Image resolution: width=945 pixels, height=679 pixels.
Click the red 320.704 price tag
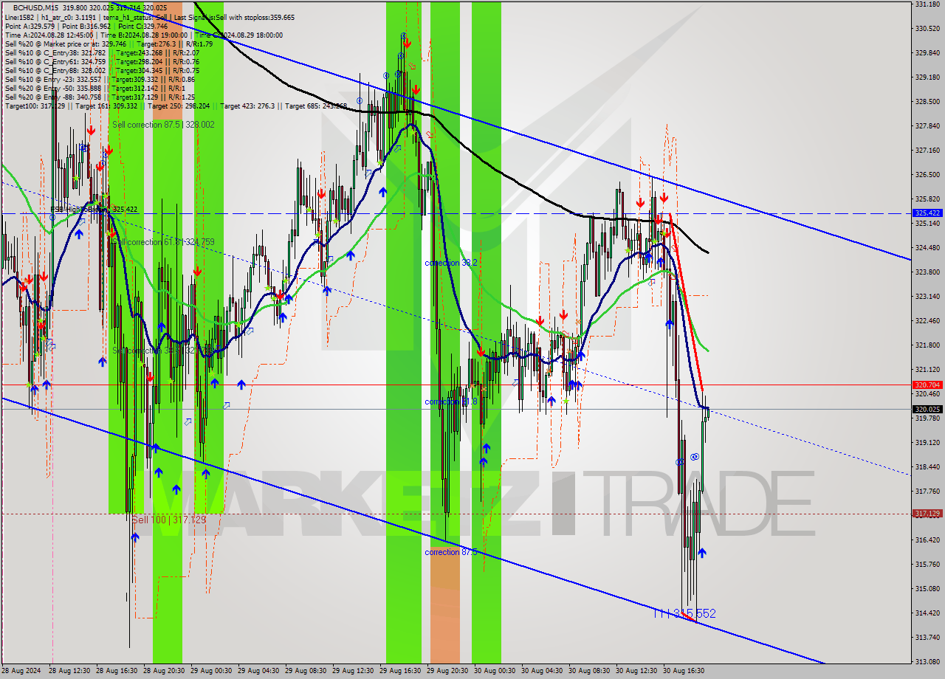coord(927,385)
